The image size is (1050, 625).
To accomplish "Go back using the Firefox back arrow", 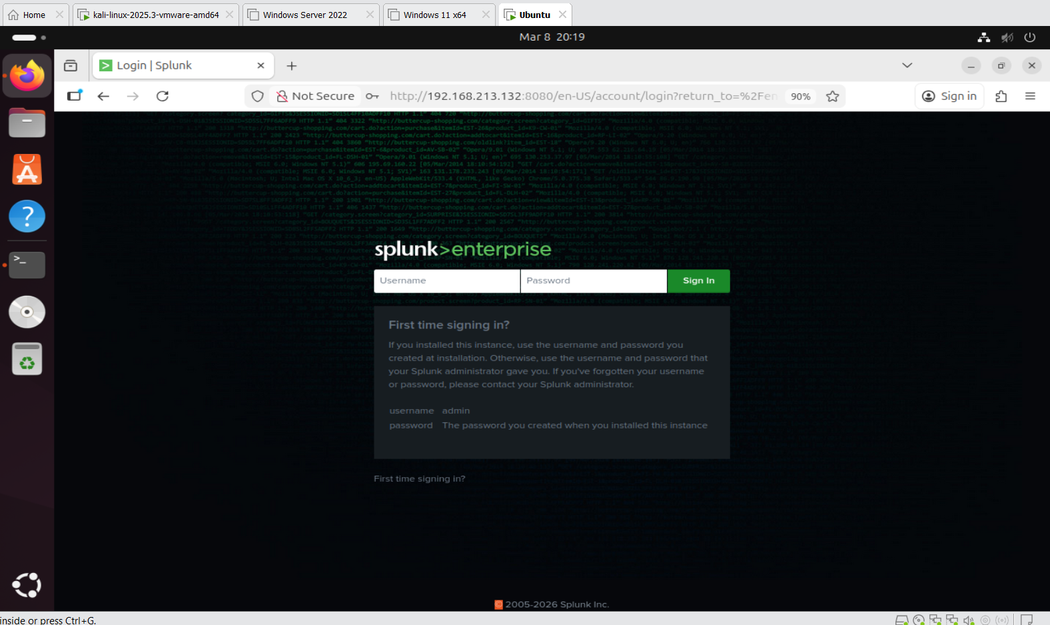I will click(x=103, y=96).
